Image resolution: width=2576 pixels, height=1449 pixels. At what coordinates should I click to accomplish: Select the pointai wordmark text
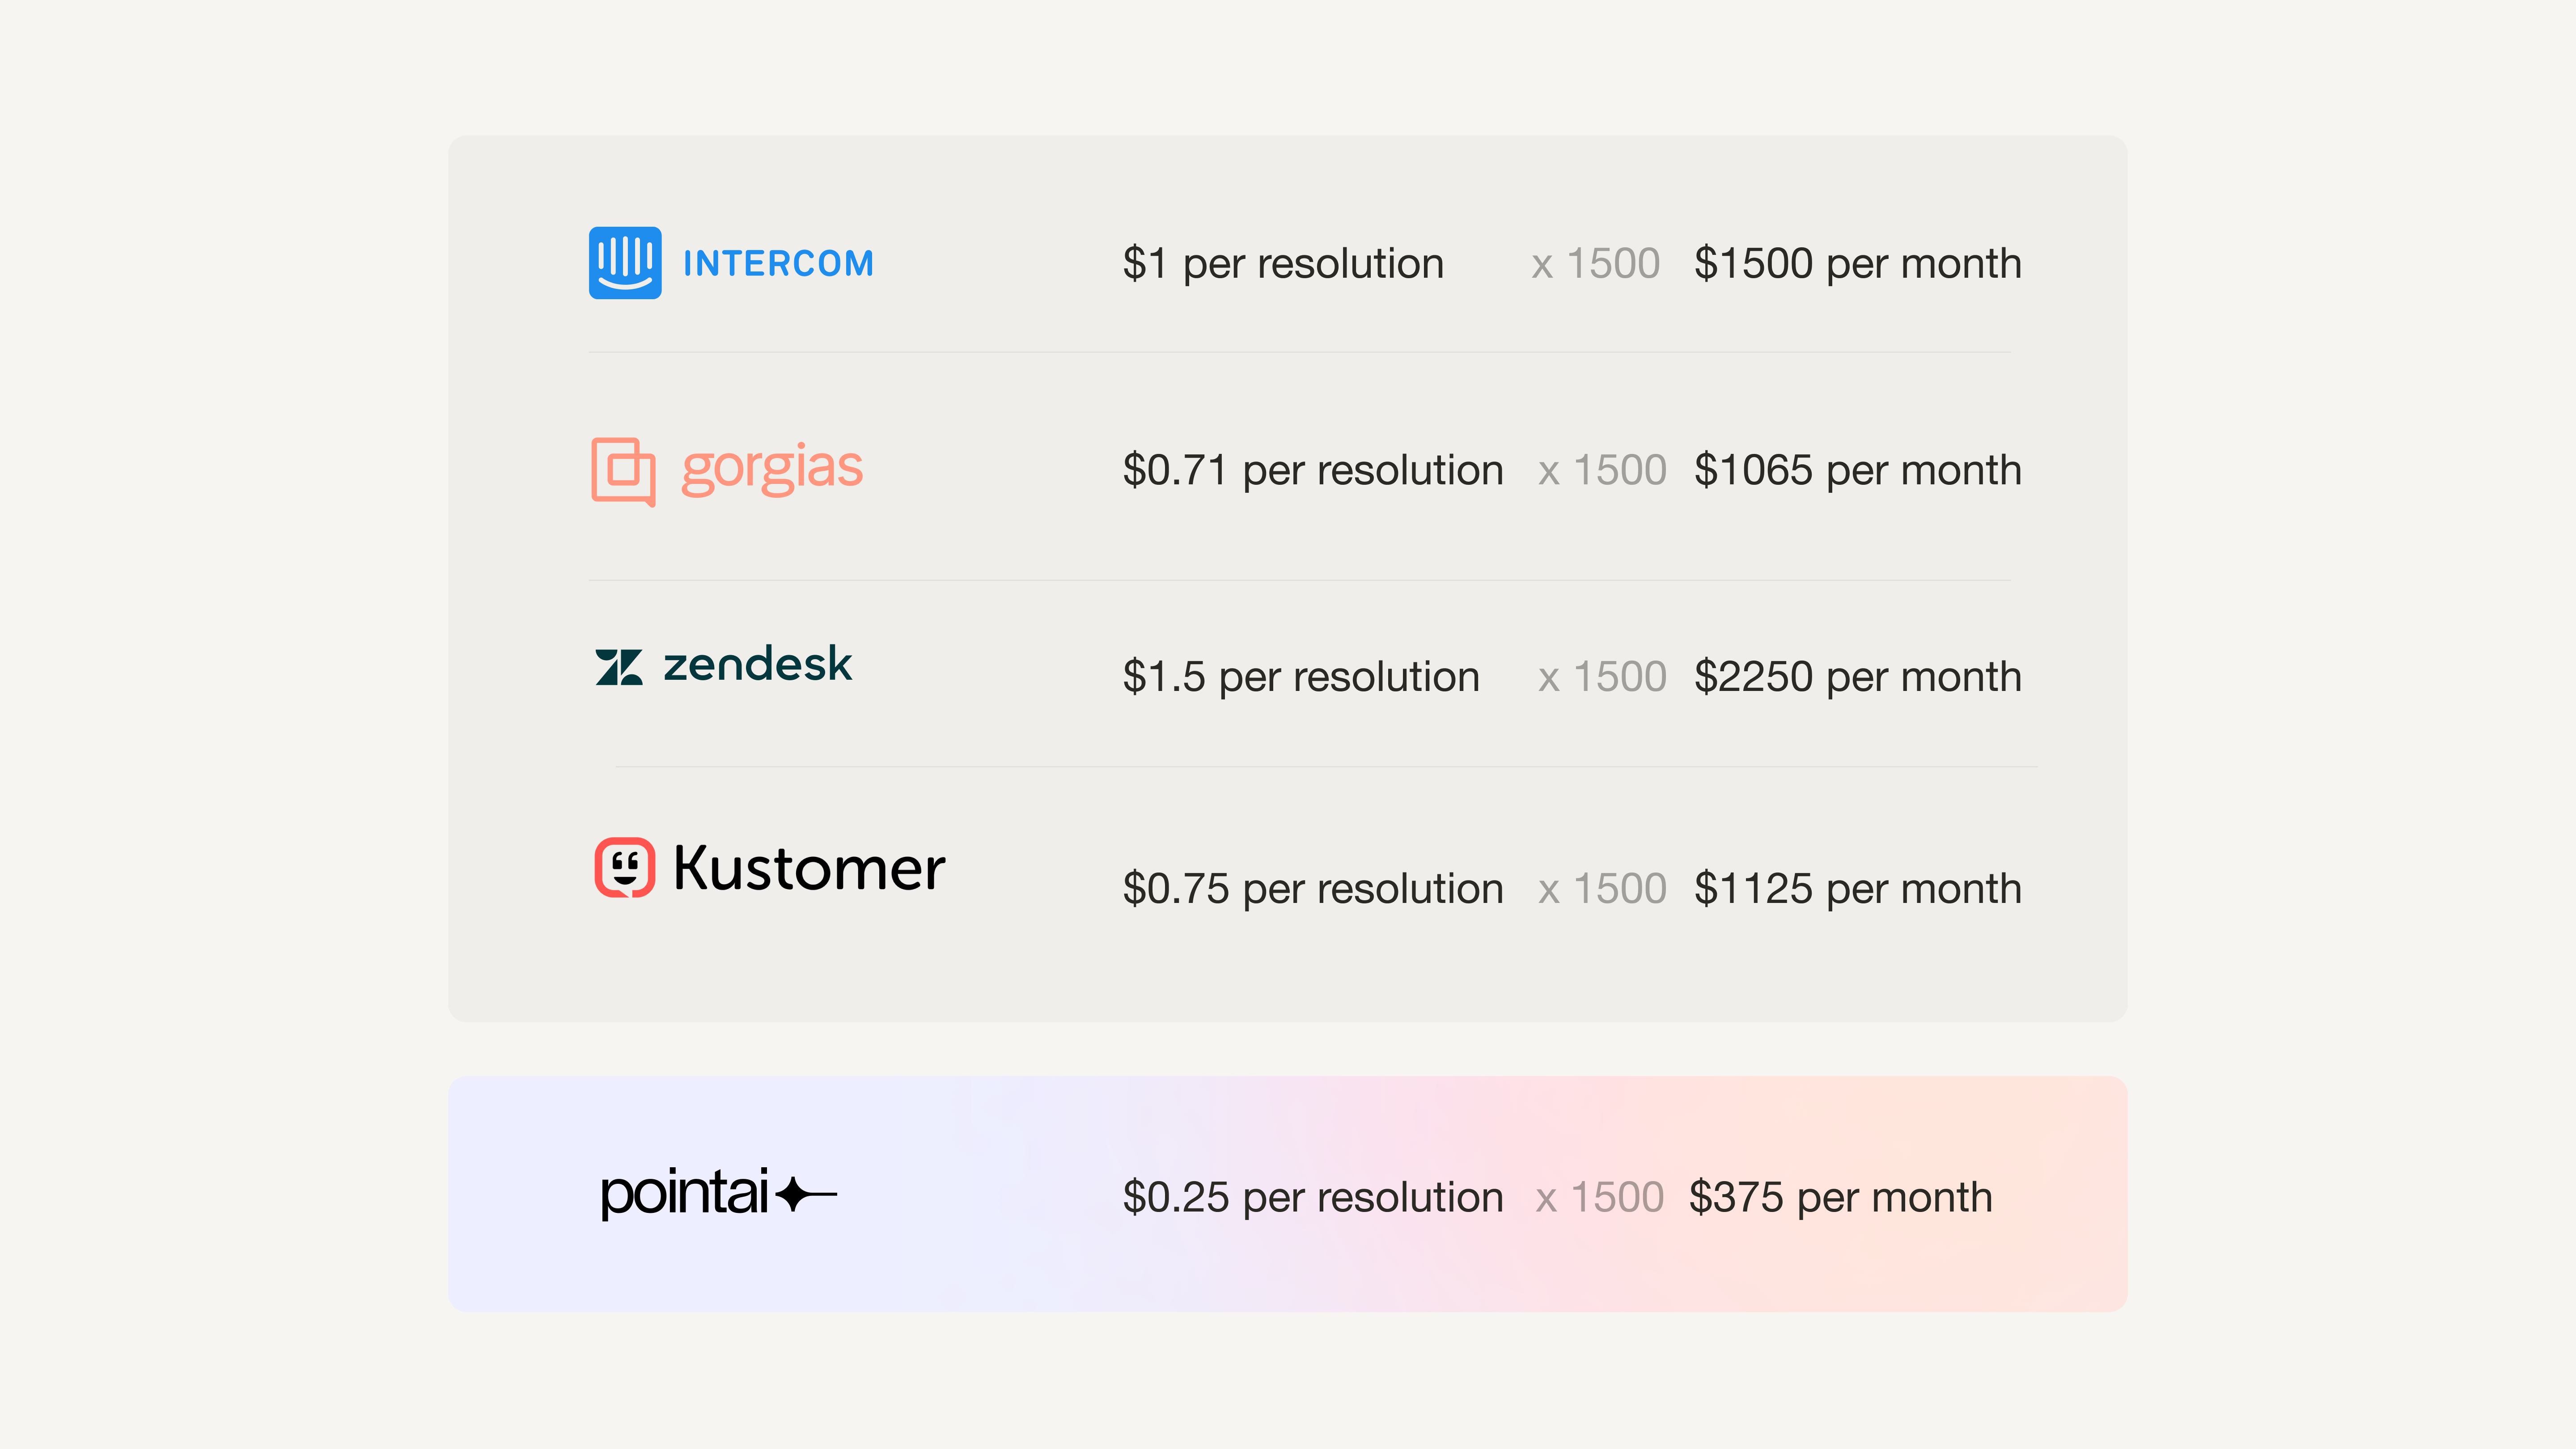(x=684, y=1193)
